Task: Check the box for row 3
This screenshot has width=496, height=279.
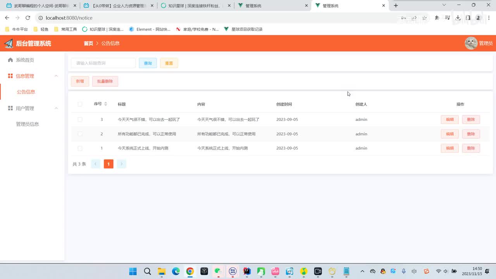Action: point(80,120)
